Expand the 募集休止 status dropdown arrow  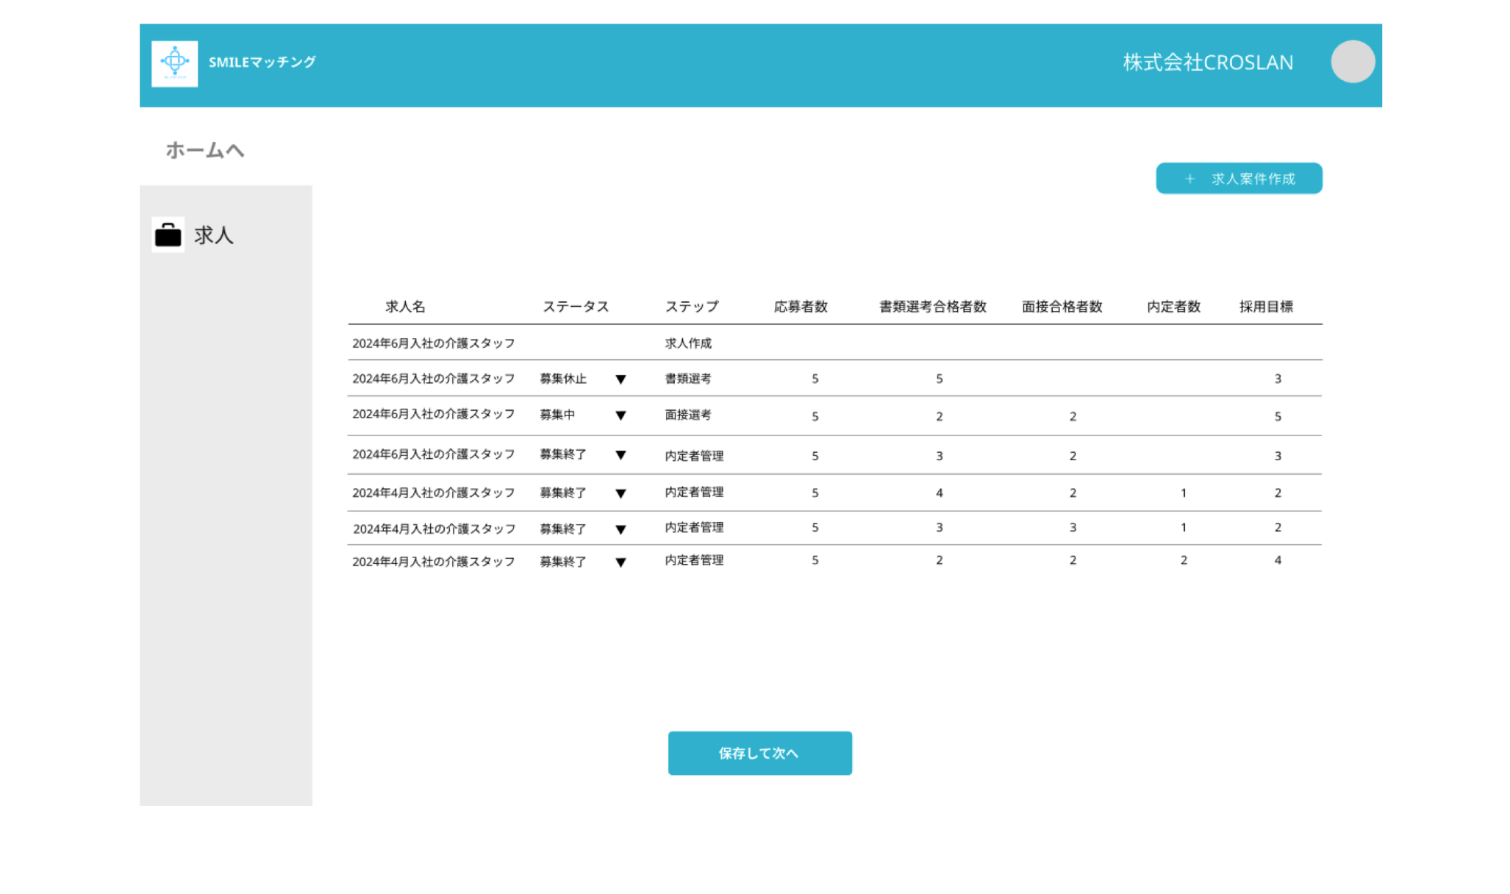tap(620, 379)
